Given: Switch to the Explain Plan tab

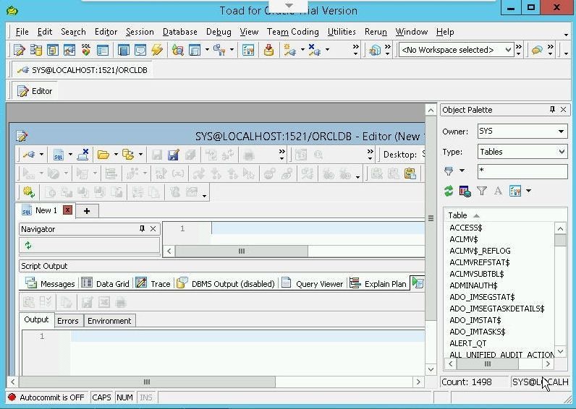Looking at the screenshot, I should 378,283.
